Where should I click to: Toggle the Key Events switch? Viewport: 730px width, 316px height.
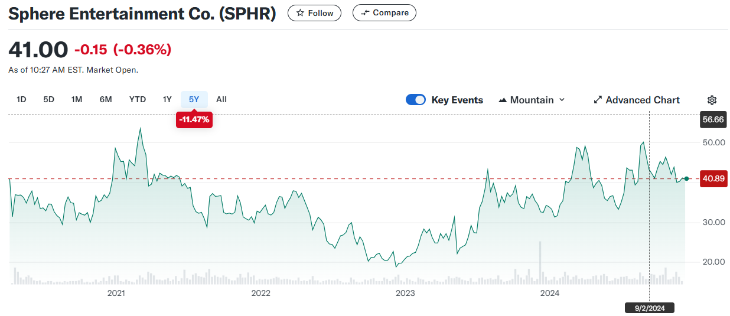click(x=416, y=100)
